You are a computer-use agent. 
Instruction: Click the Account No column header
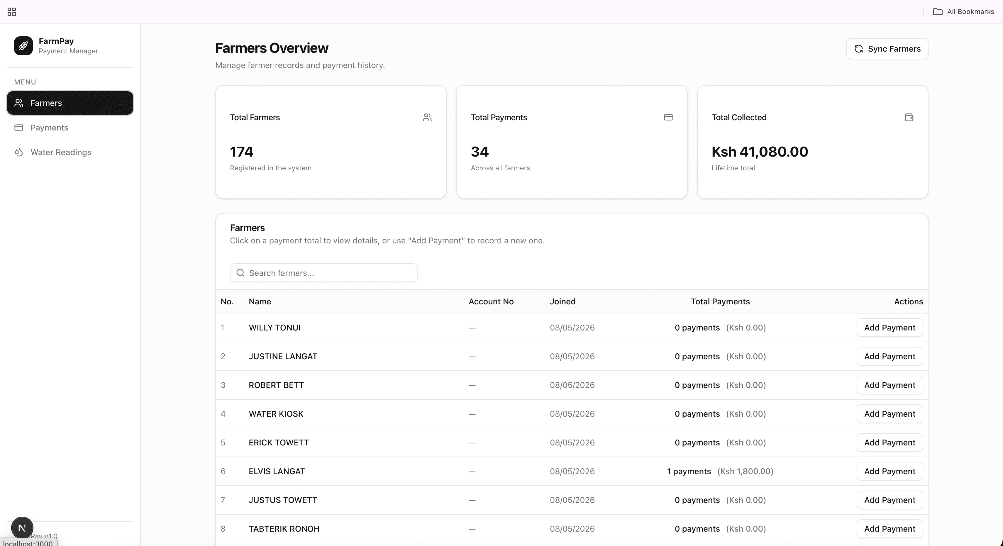[491, 301]
